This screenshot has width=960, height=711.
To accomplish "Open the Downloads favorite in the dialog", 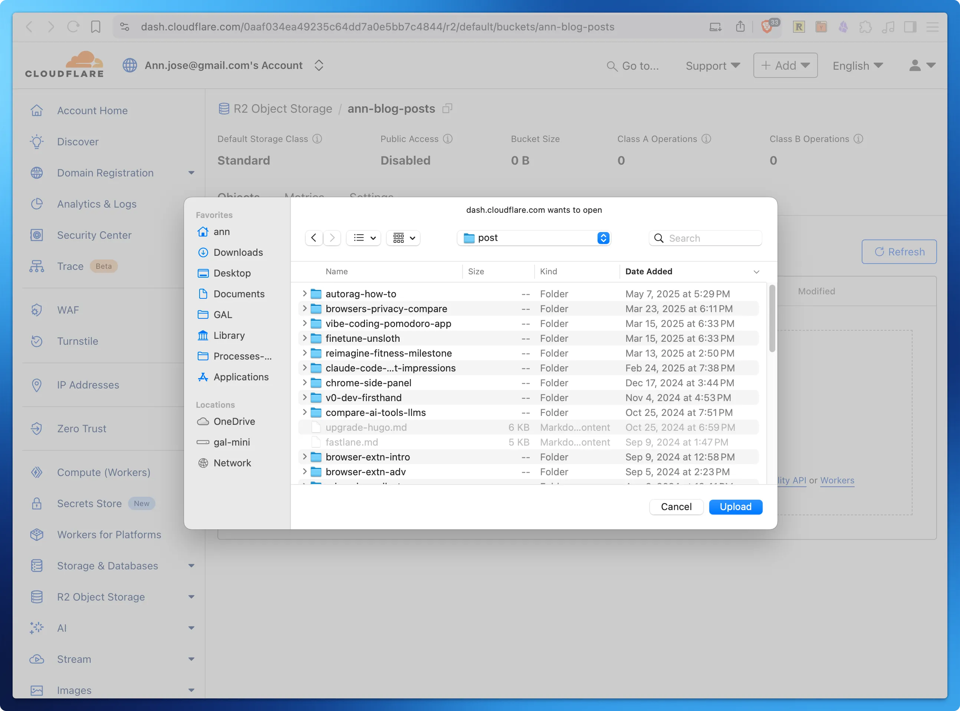I will [238, 252].
